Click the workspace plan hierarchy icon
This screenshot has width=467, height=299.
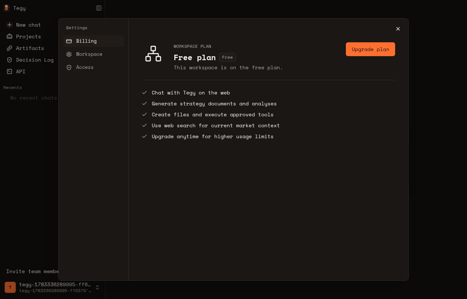point(153,54)
